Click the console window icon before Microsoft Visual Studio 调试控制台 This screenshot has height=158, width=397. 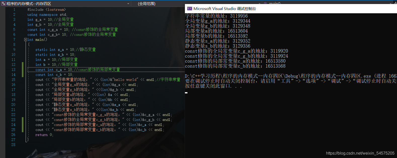click(190, 9)
